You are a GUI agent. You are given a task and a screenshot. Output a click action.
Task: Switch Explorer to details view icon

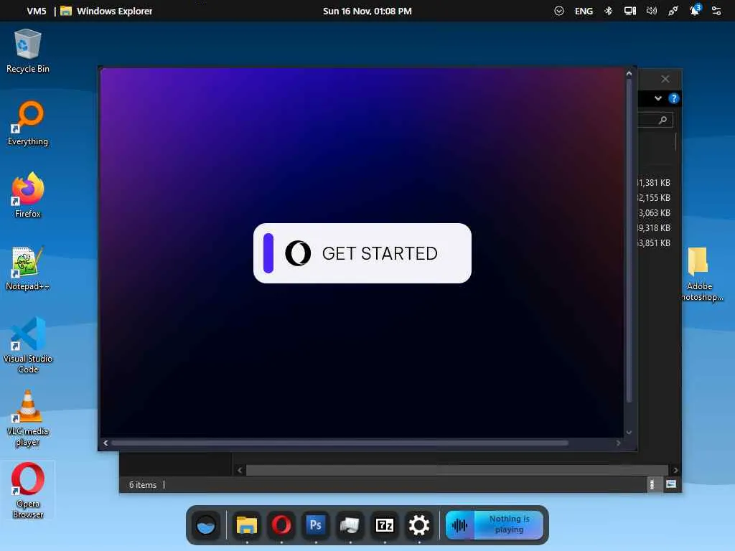coord(652,484)
